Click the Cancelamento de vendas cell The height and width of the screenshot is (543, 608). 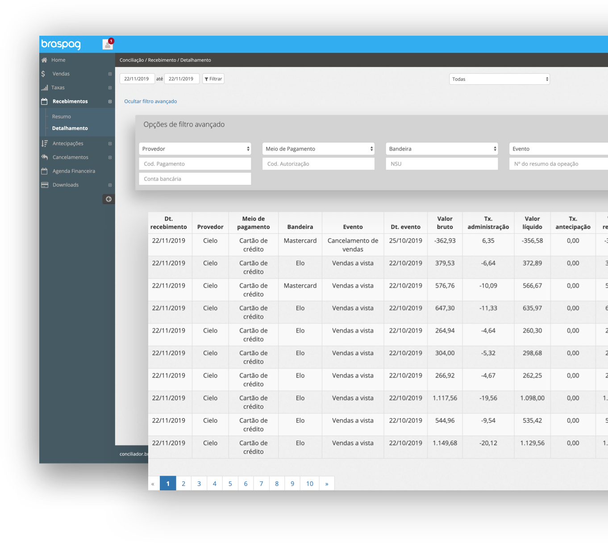[353, 245]
